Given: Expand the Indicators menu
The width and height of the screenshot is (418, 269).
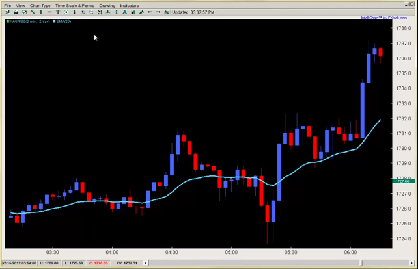Looking at the screenshot, I should click(129, 5).
